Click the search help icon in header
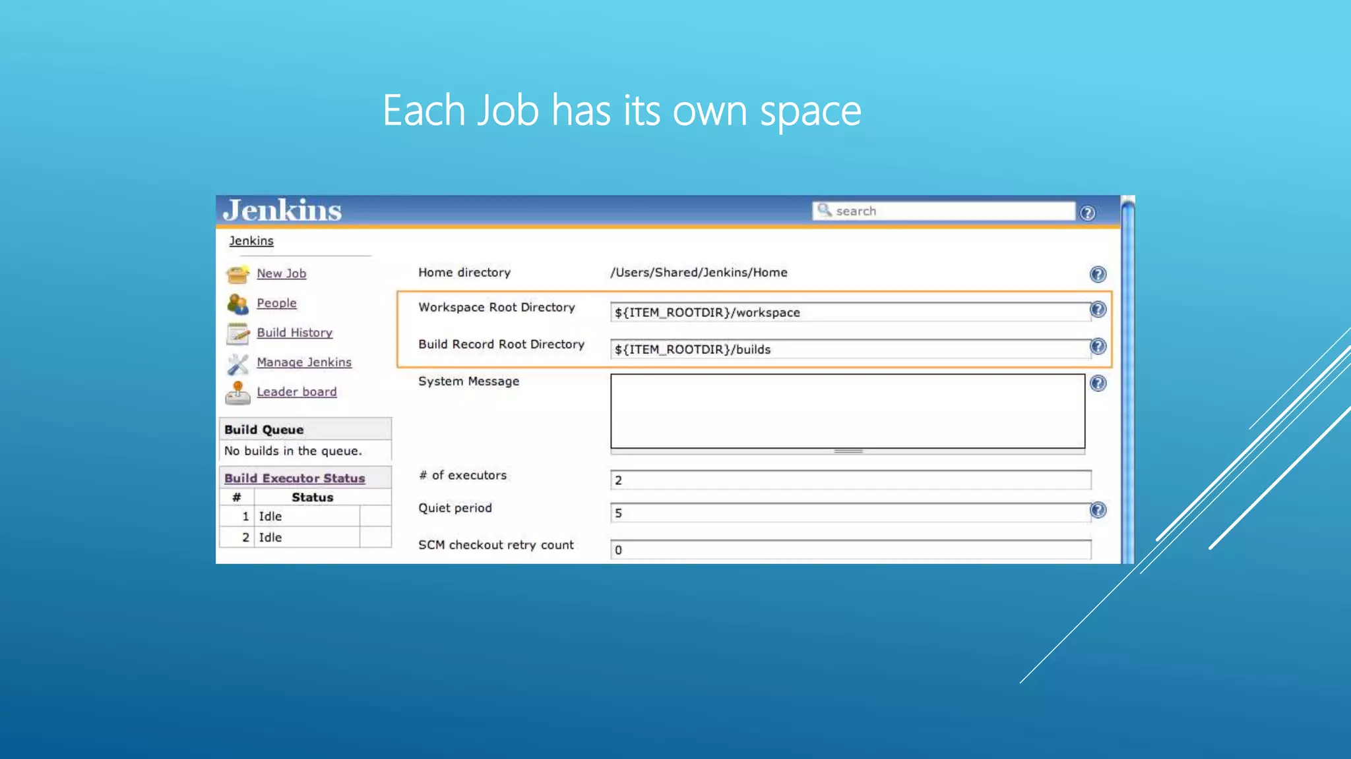The height and width of the screenshot is (759, 1351). 1087,213
